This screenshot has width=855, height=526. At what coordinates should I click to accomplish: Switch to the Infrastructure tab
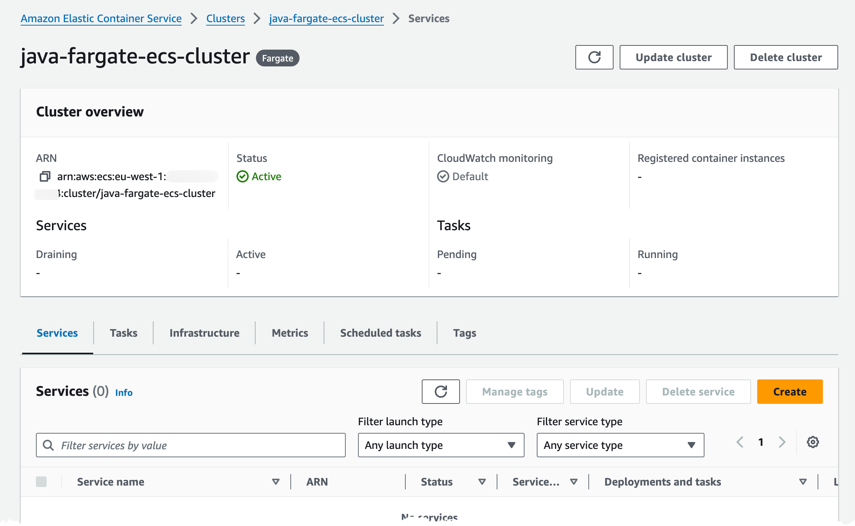[x=204, y=333]
